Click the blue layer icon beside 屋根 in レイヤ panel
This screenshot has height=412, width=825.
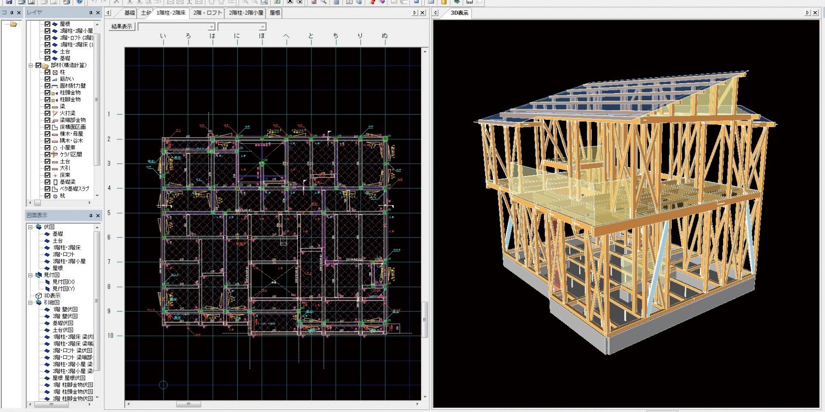(x=55, y=24)
